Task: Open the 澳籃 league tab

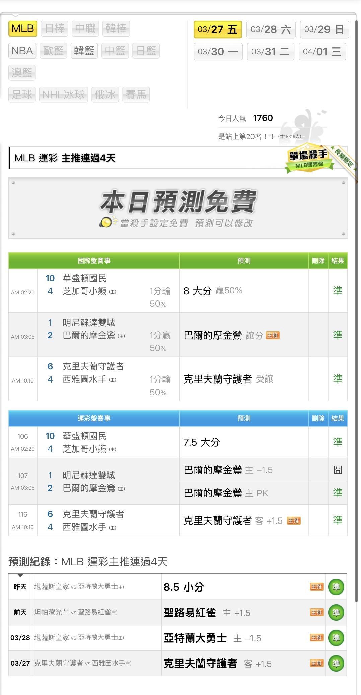Action: point(22,73)
